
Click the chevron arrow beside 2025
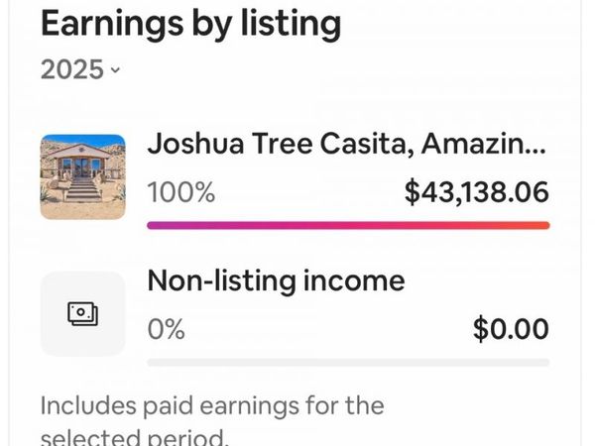tap(115, 70)
